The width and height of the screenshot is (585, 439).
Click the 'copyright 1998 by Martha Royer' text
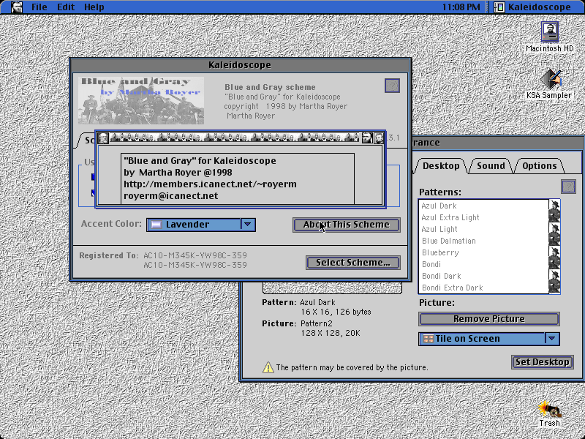285,106
